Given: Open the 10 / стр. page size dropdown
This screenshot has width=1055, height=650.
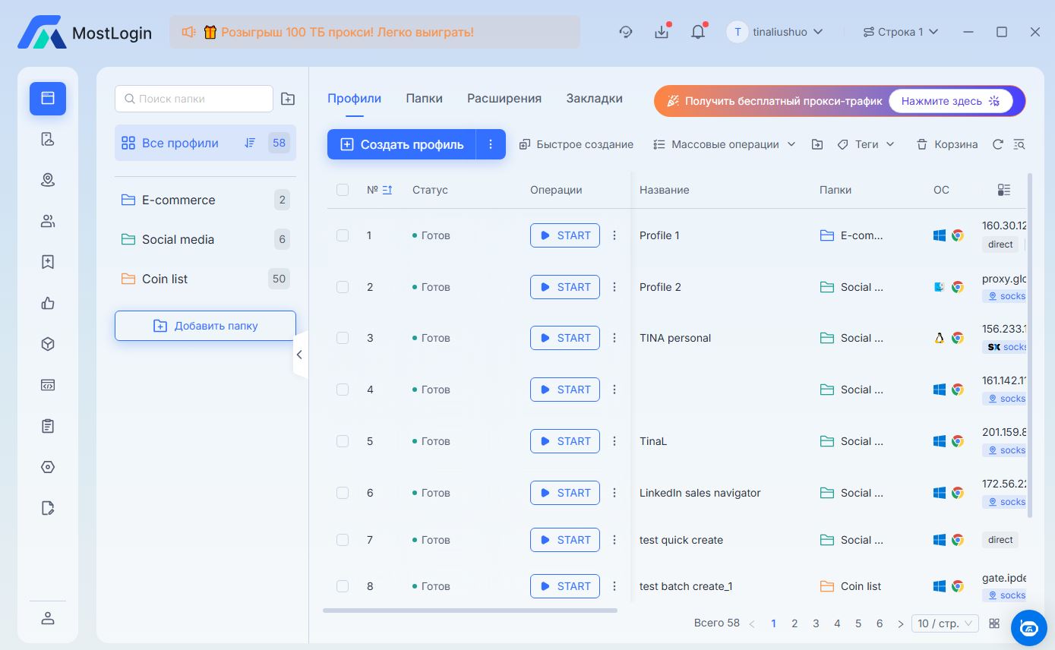Looking at the screenshot, I should click(x=945, y=623).
